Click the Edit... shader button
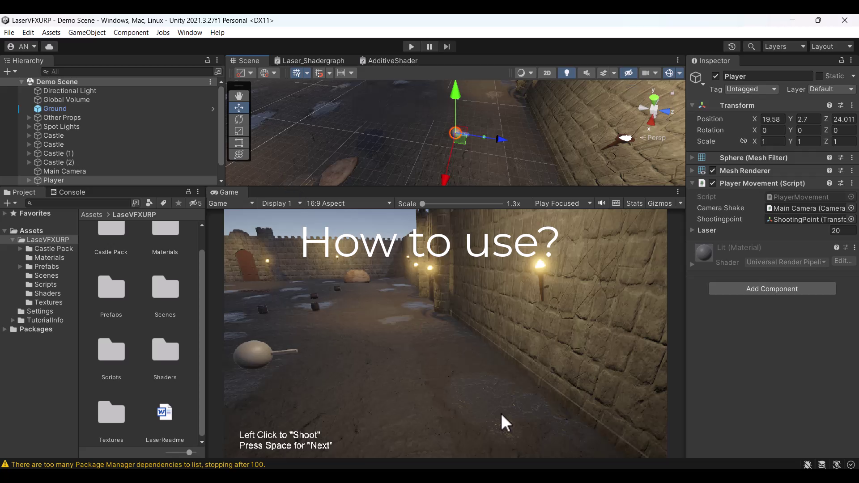Screen dimensions: 859x483 [843, 261]
